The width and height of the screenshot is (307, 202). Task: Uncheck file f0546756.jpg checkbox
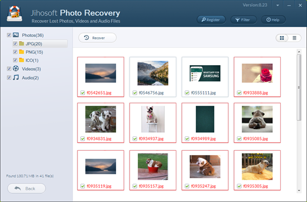135,93
